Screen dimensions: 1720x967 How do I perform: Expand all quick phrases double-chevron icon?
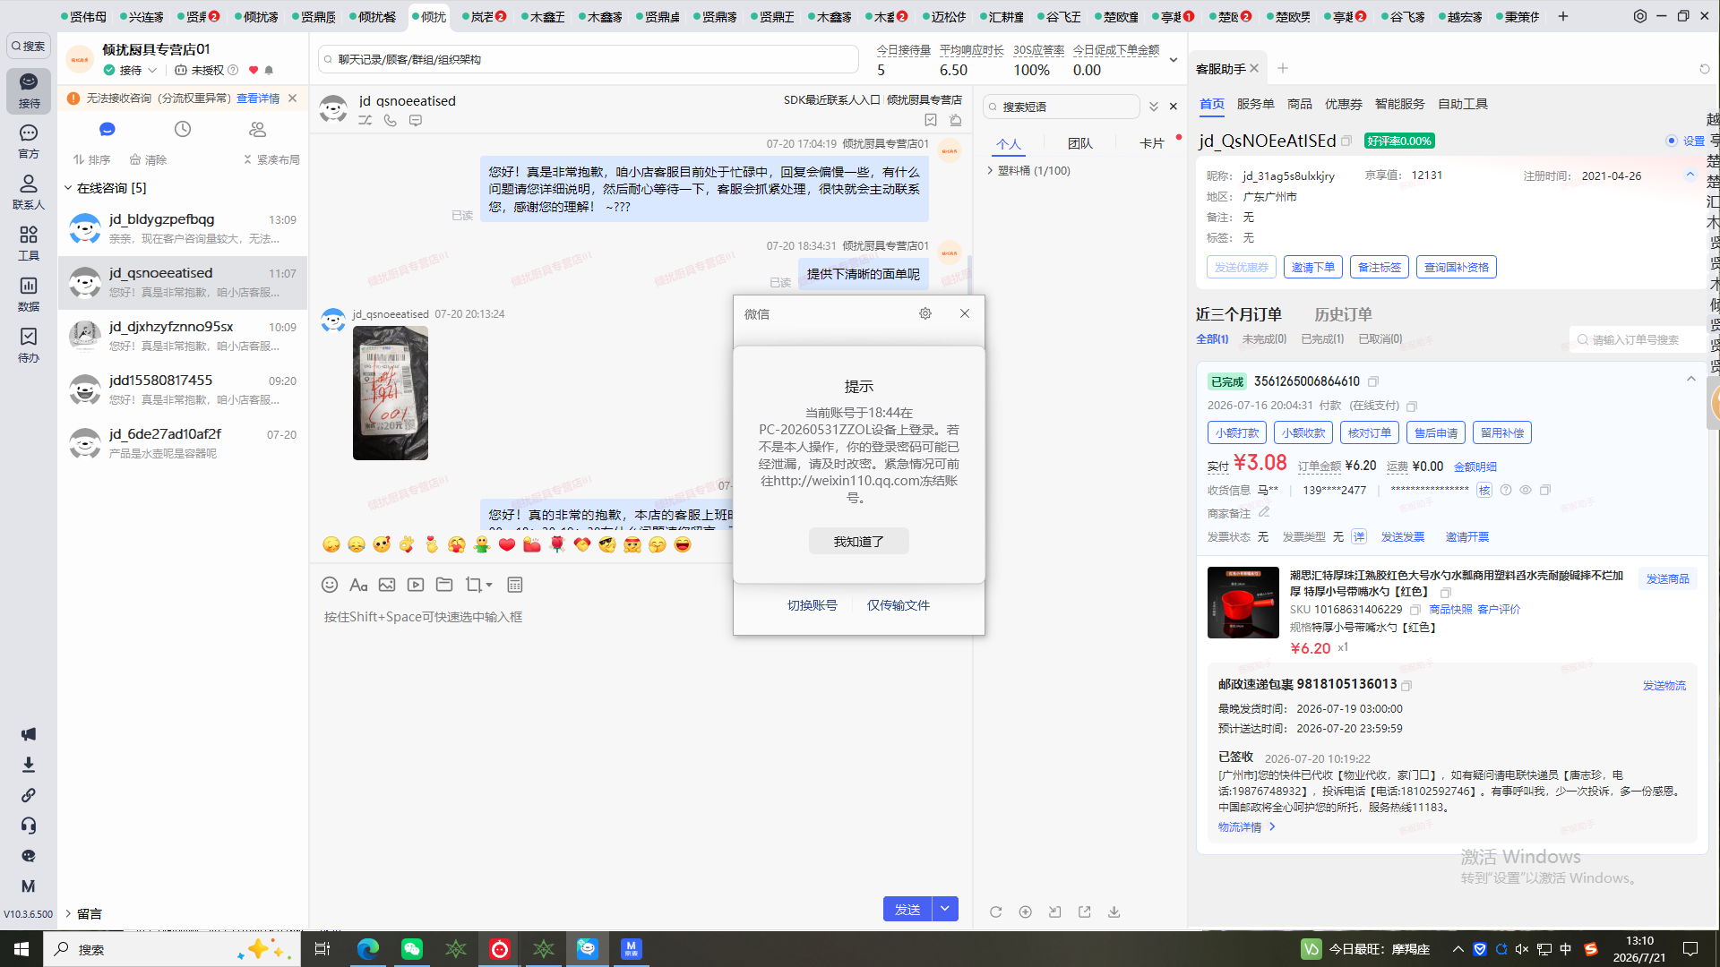click(x=1154, y=107)
